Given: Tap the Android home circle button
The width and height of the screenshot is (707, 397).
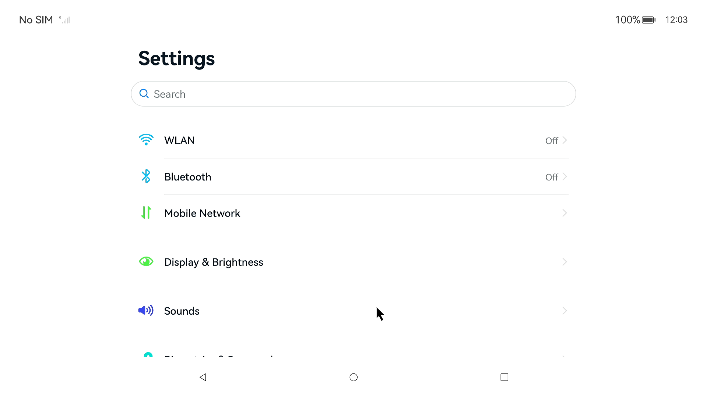Looking at the screenshot, I should pos(353,377).
